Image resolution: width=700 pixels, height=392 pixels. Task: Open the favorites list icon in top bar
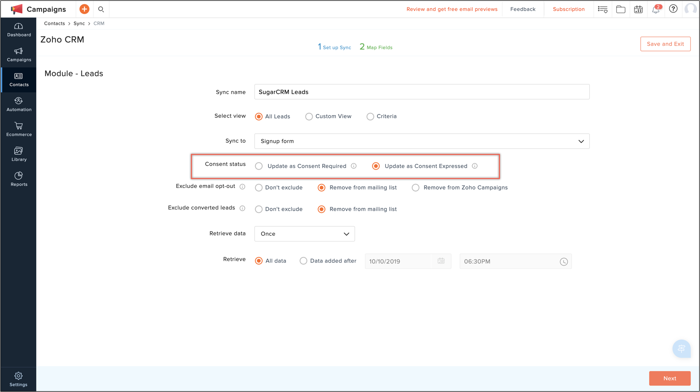[x=603, y=9]
